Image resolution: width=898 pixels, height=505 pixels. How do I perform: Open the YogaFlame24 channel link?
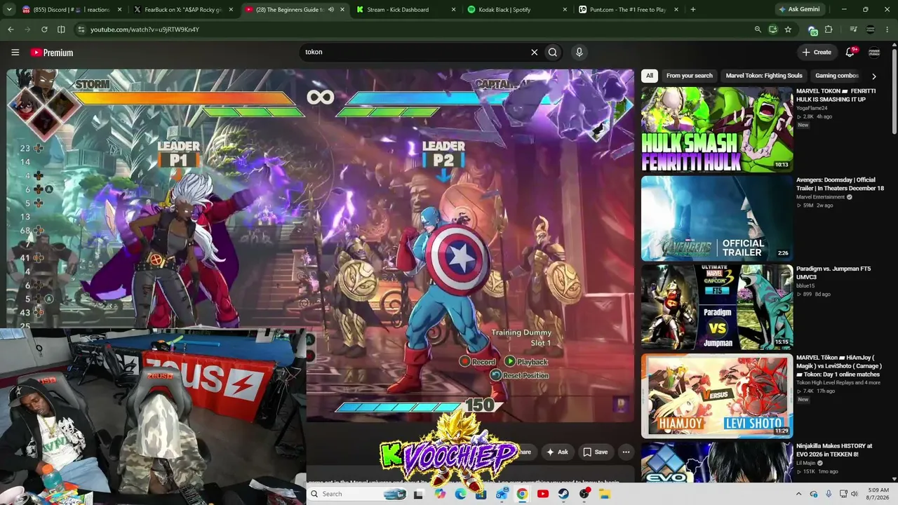point(812,108)
